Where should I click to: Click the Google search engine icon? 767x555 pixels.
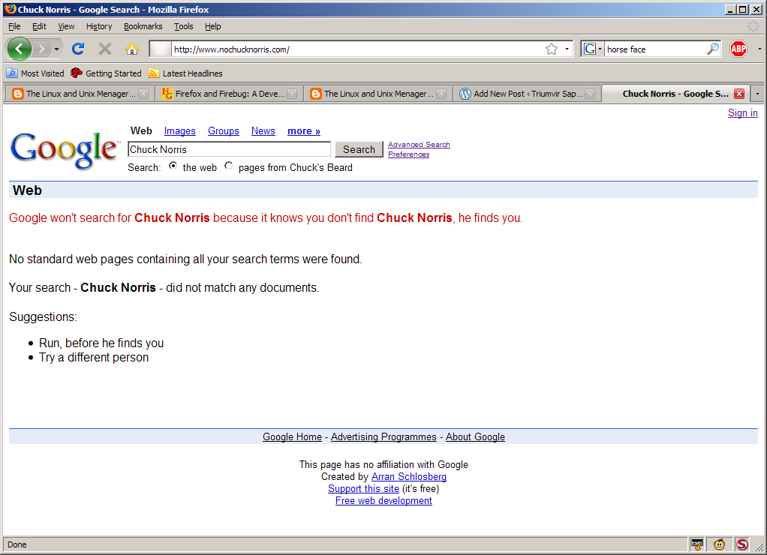(x=589, y=49)
